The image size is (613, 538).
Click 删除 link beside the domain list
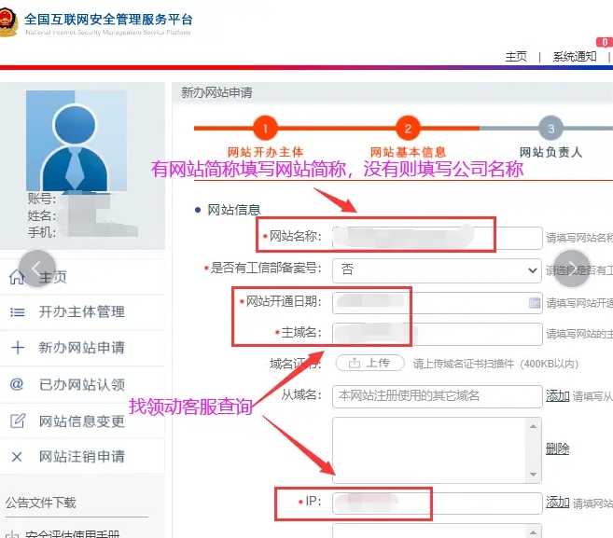(x=558, y=448)
